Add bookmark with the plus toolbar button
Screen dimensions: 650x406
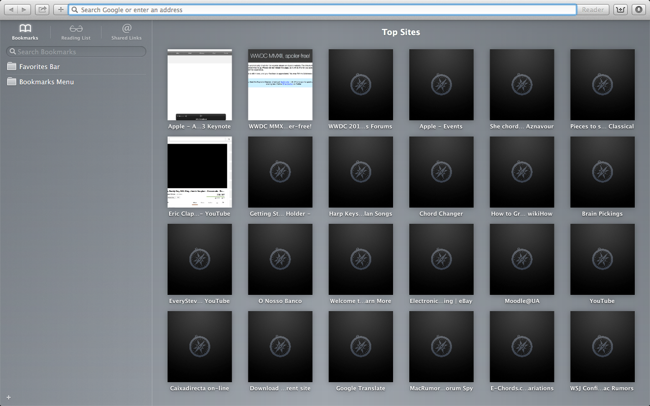point(60,10)
